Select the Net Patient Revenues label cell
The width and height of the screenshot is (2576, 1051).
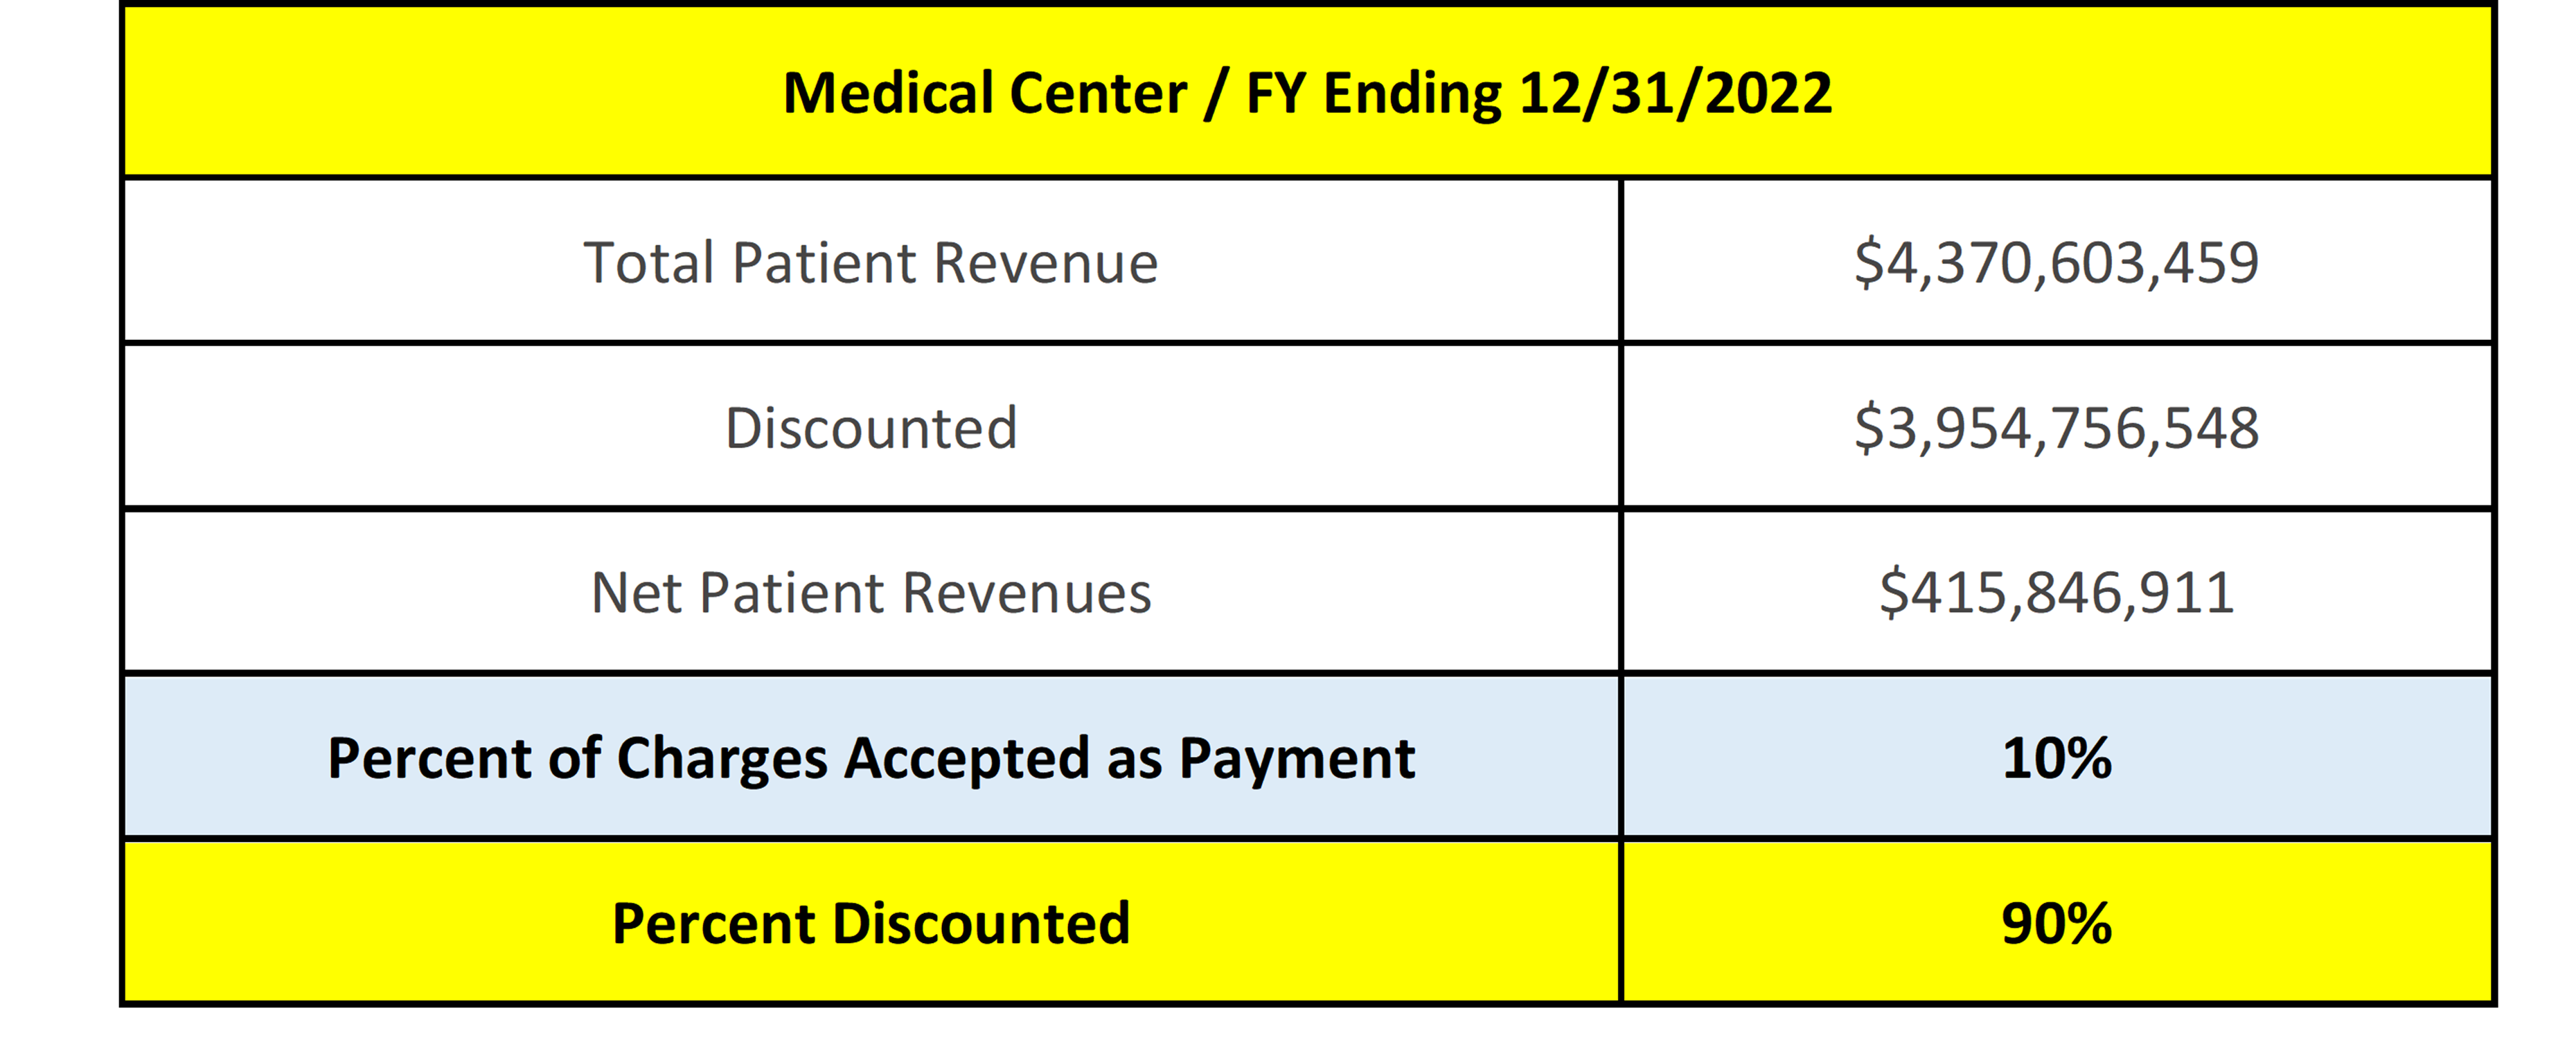(871, 592)
